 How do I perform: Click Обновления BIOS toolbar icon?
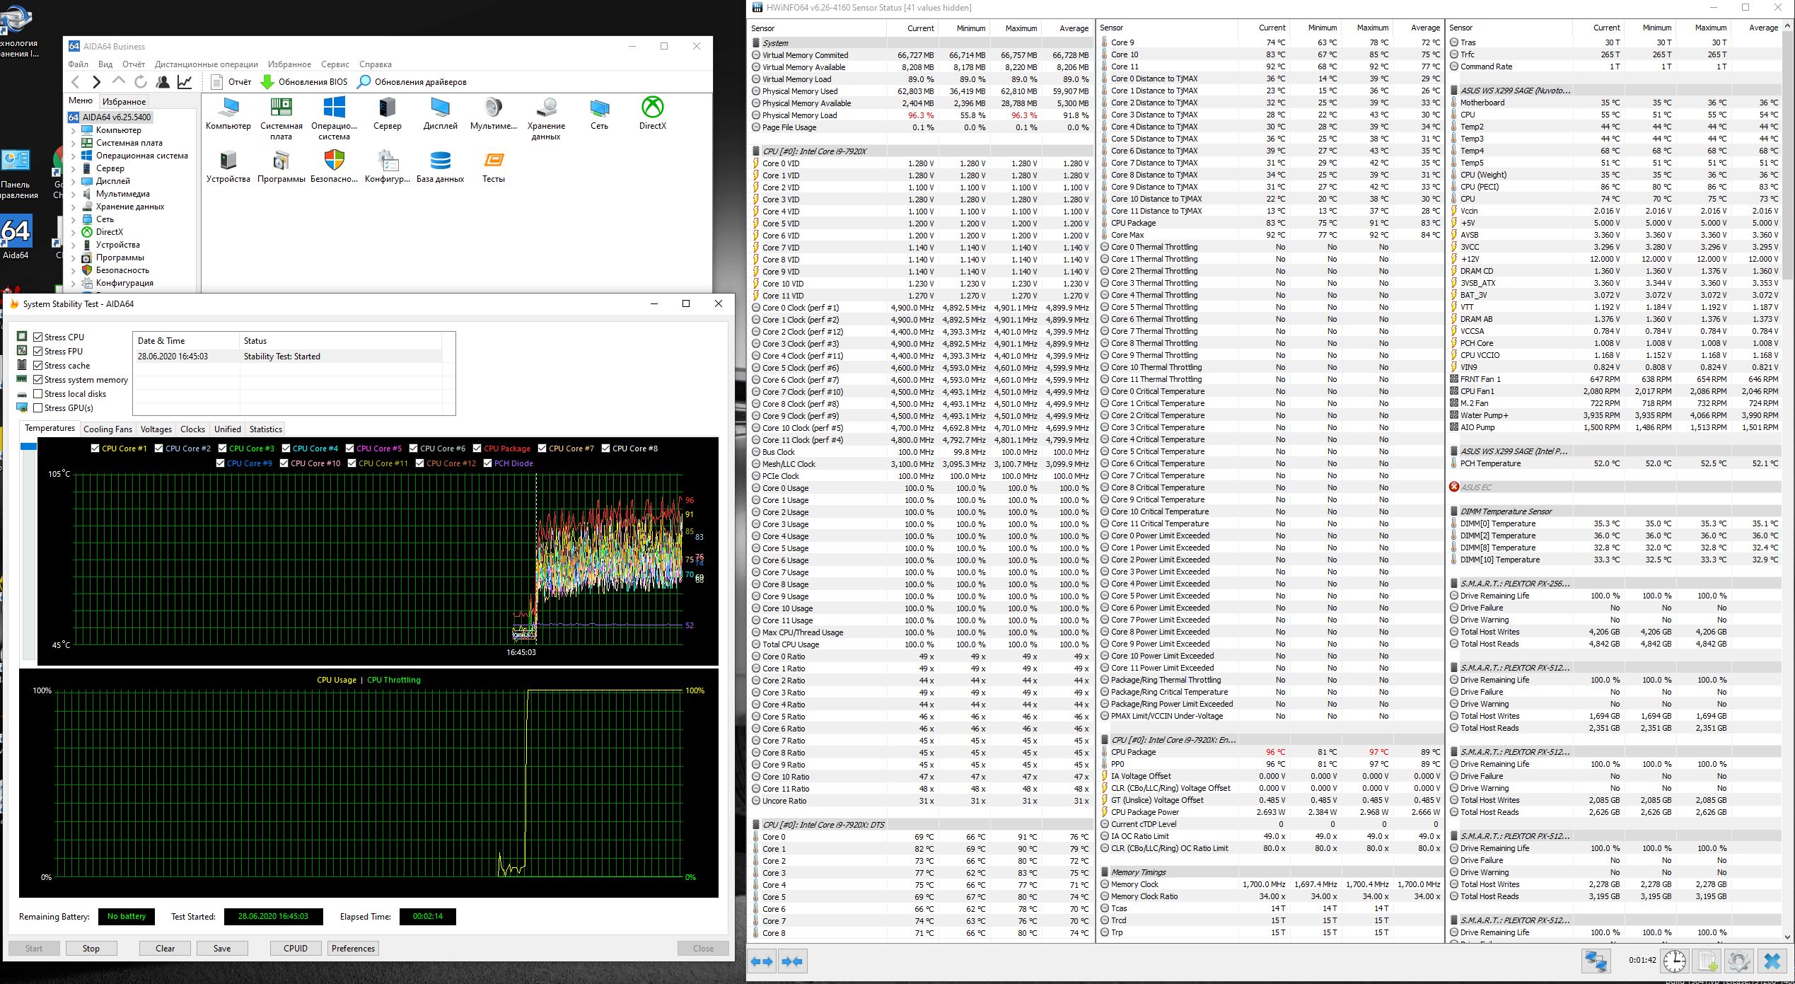267,82
